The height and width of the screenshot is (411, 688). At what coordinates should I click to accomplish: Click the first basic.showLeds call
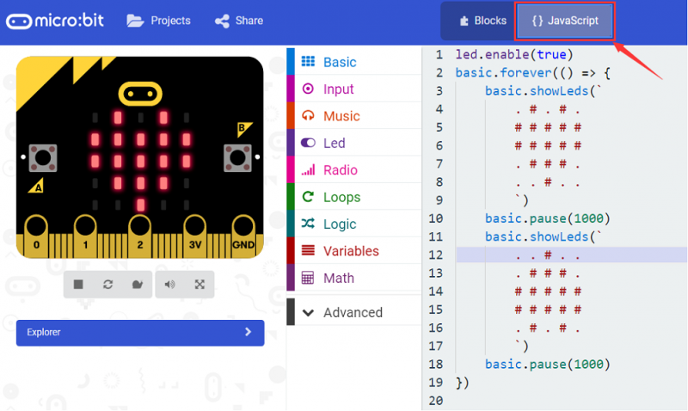pyautogui.click(x=543, y=91)
